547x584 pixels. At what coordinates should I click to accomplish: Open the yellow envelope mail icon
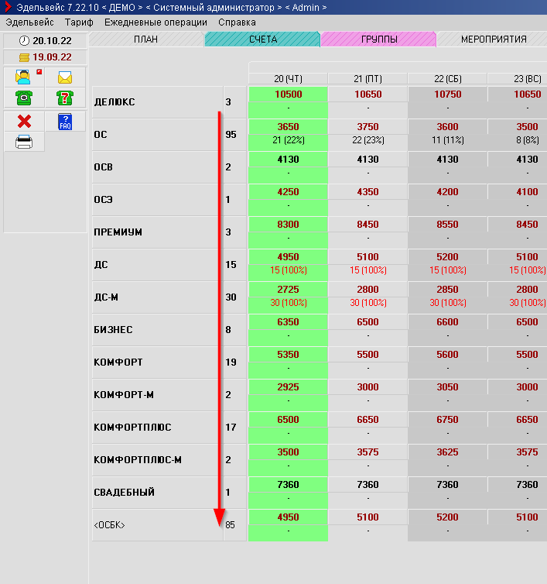[65, 77]
